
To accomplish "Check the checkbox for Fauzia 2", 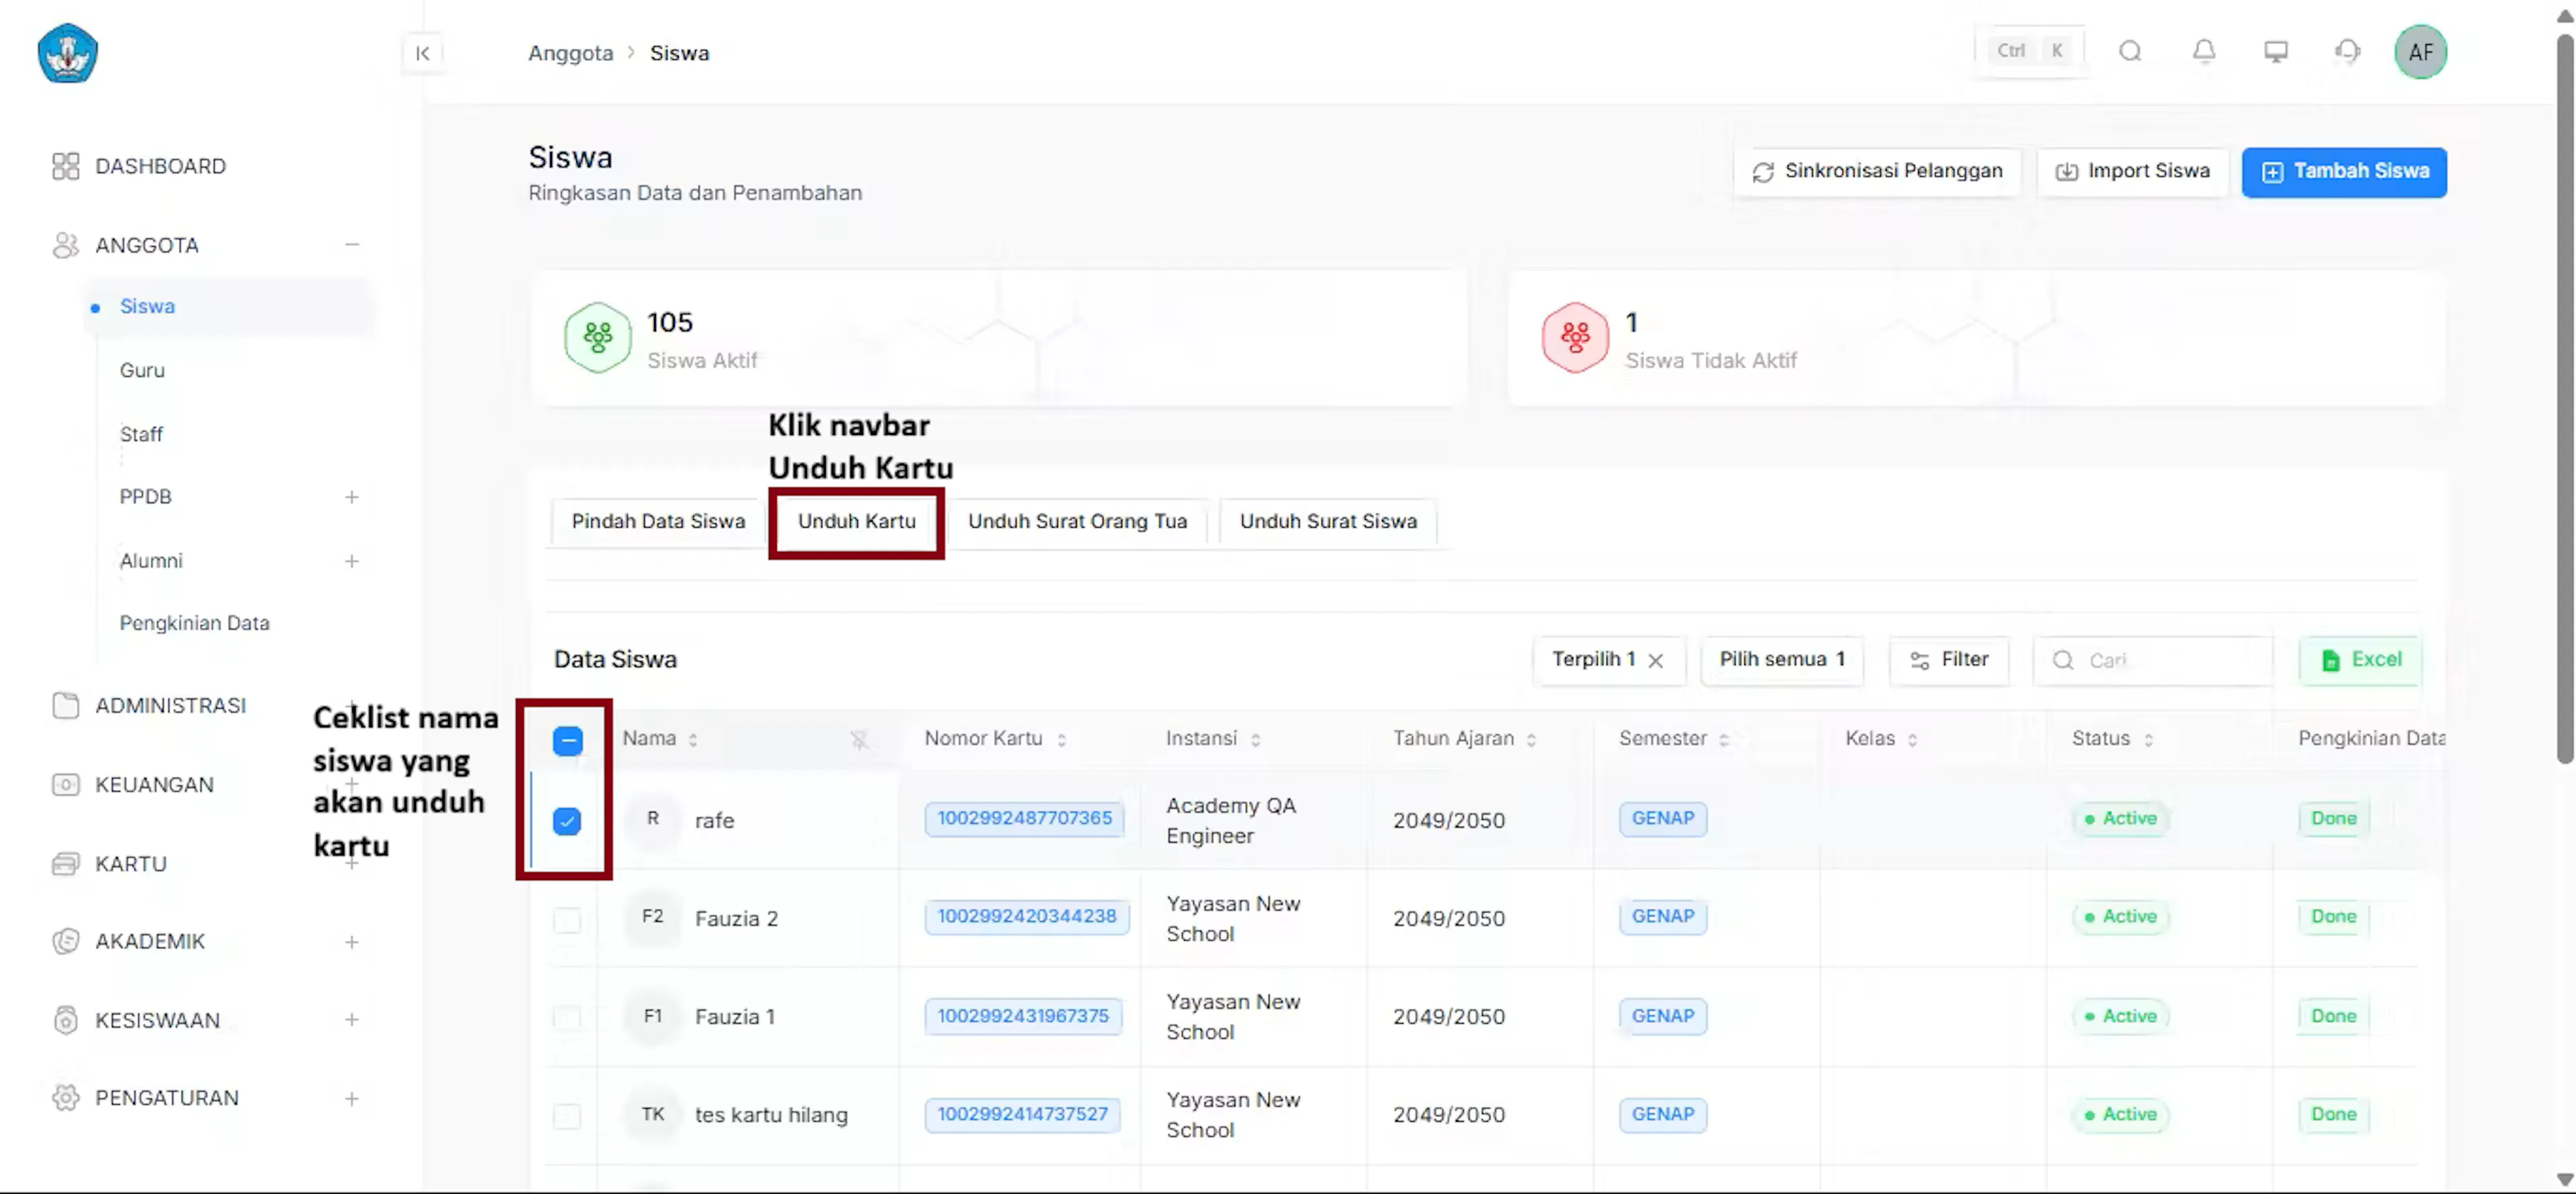I will [x=567, y=919].
